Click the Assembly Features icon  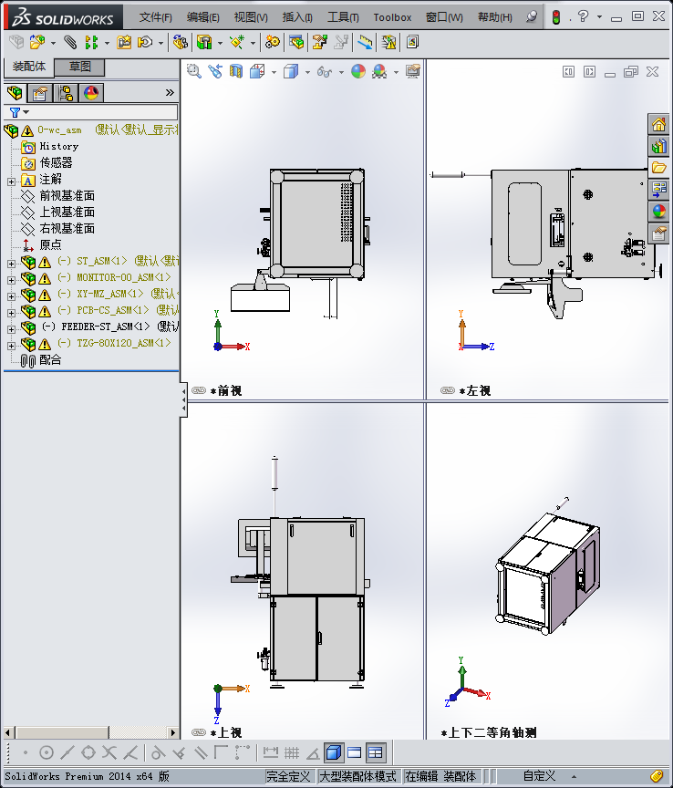coord(204,42)
